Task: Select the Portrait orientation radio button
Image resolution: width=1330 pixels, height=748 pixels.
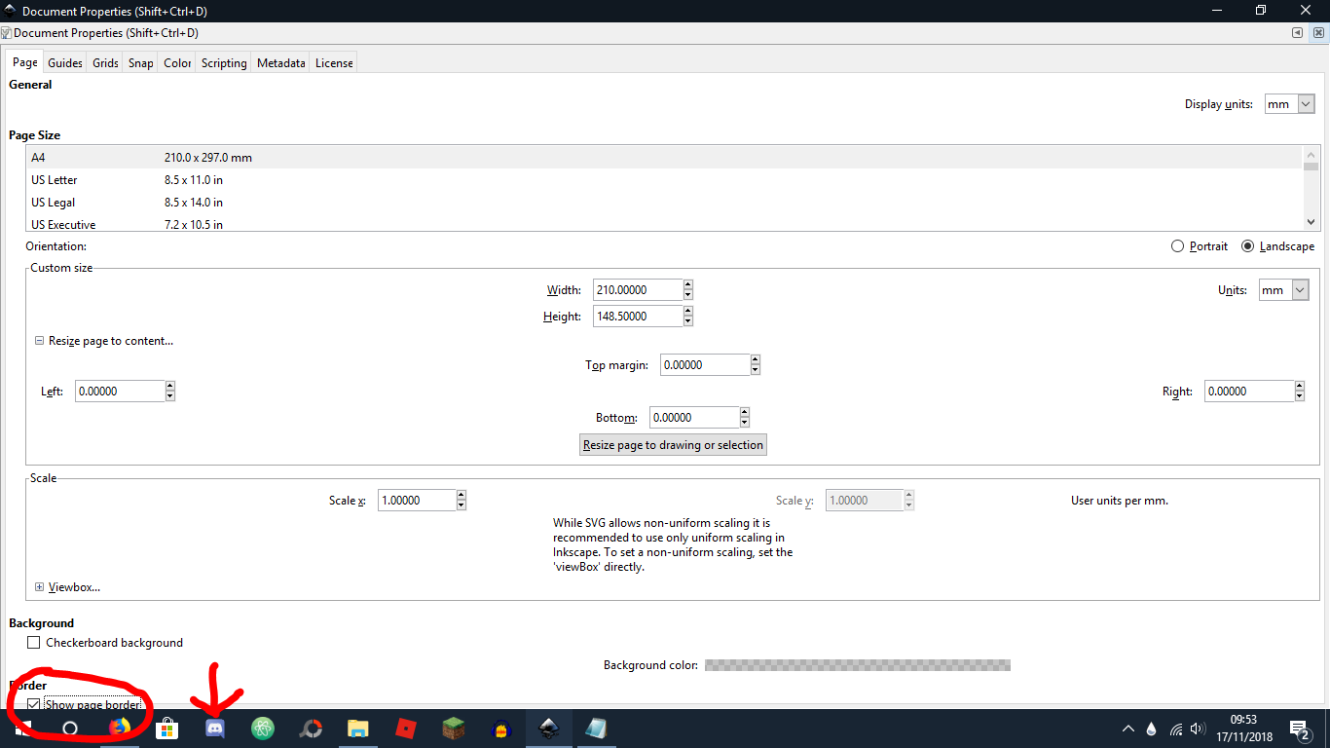Action: pyautogui.click(x=1177, y=246)
